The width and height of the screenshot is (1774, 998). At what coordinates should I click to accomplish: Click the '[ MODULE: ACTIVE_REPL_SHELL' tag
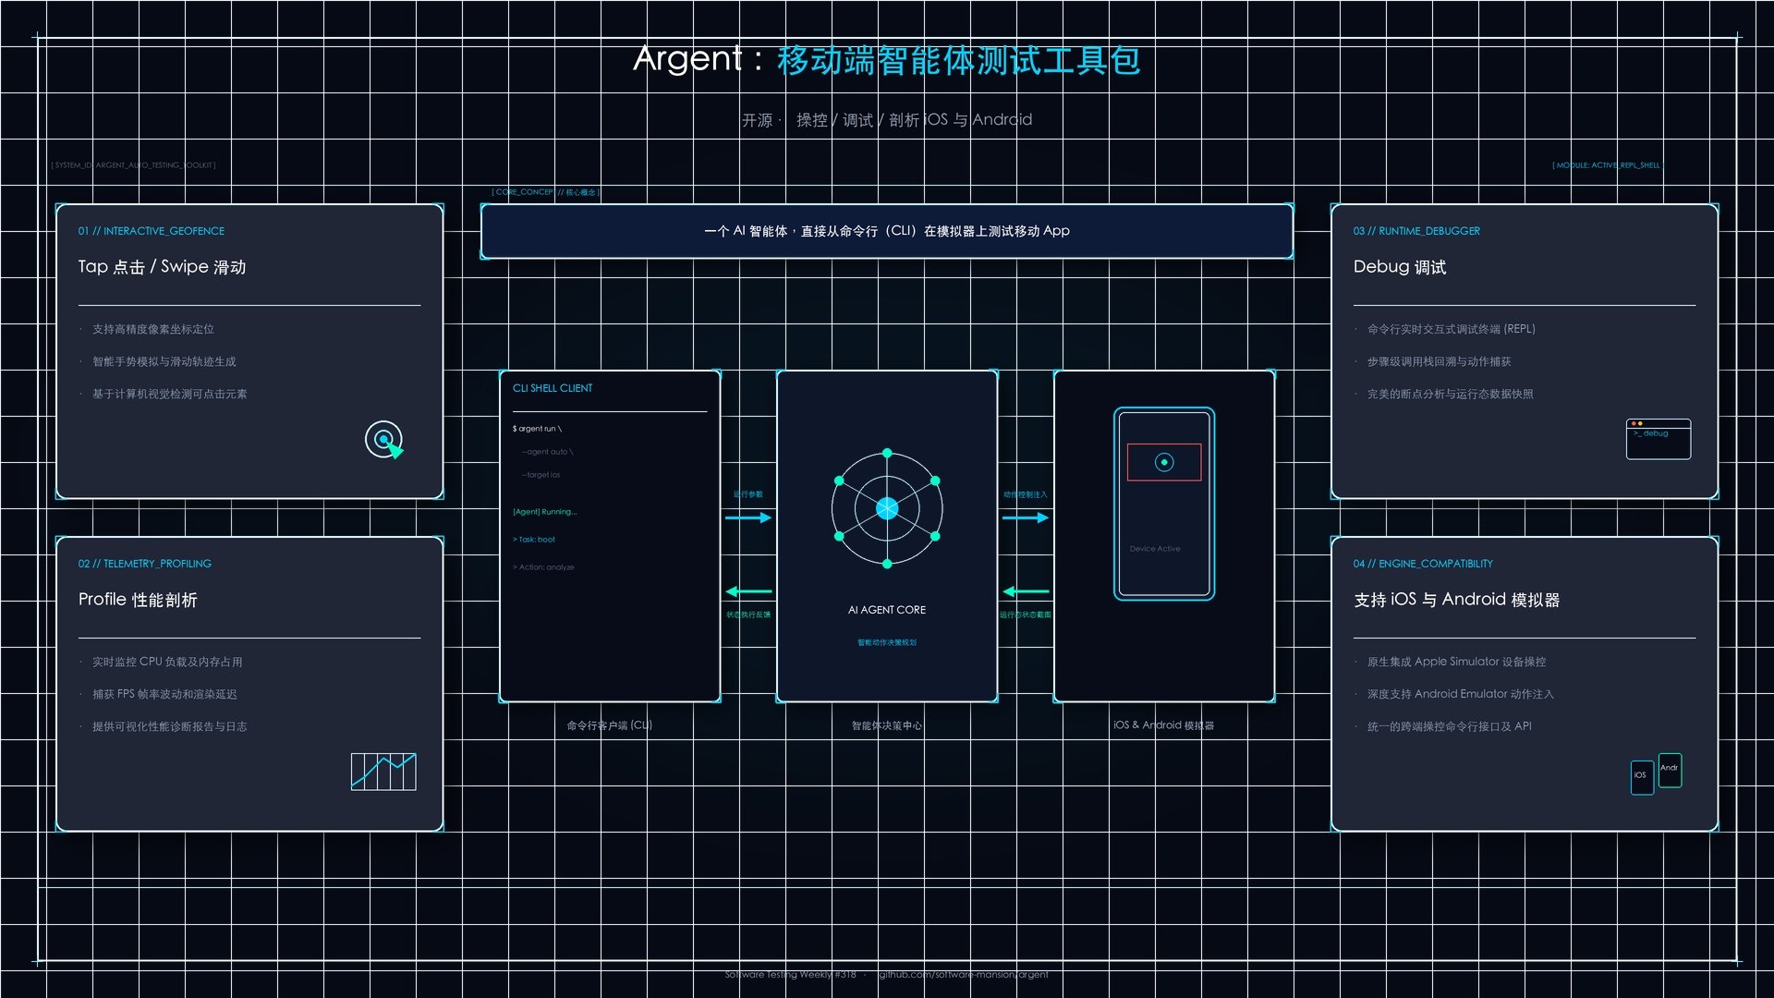coord(1606,165)
